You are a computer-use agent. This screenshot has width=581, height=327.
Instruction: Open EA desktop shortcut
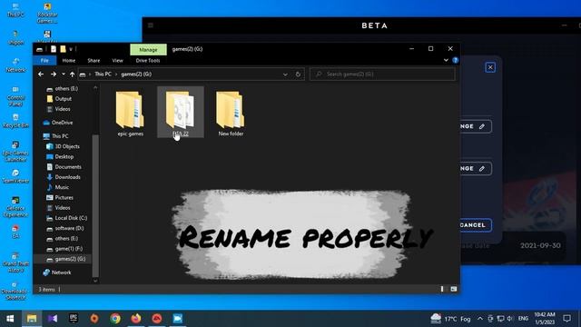click(15, 232)
